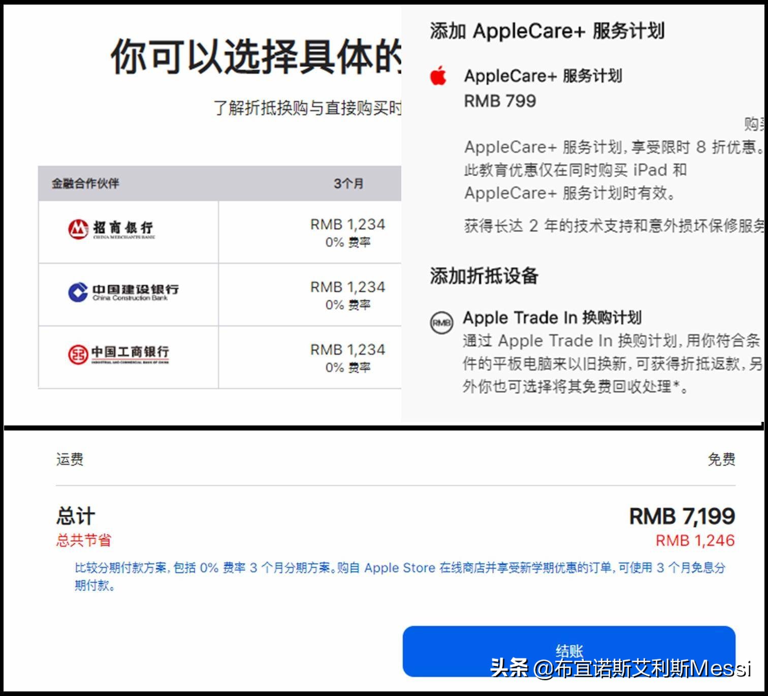Click the red Apple logo beside AppleCare+
This screenshot has height=696, width=768.
click(x=438, y=76)
